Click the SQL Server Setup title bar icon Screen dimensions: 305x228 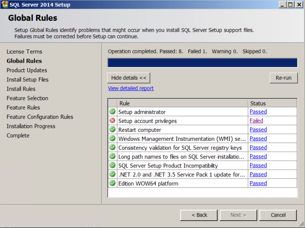5,5
